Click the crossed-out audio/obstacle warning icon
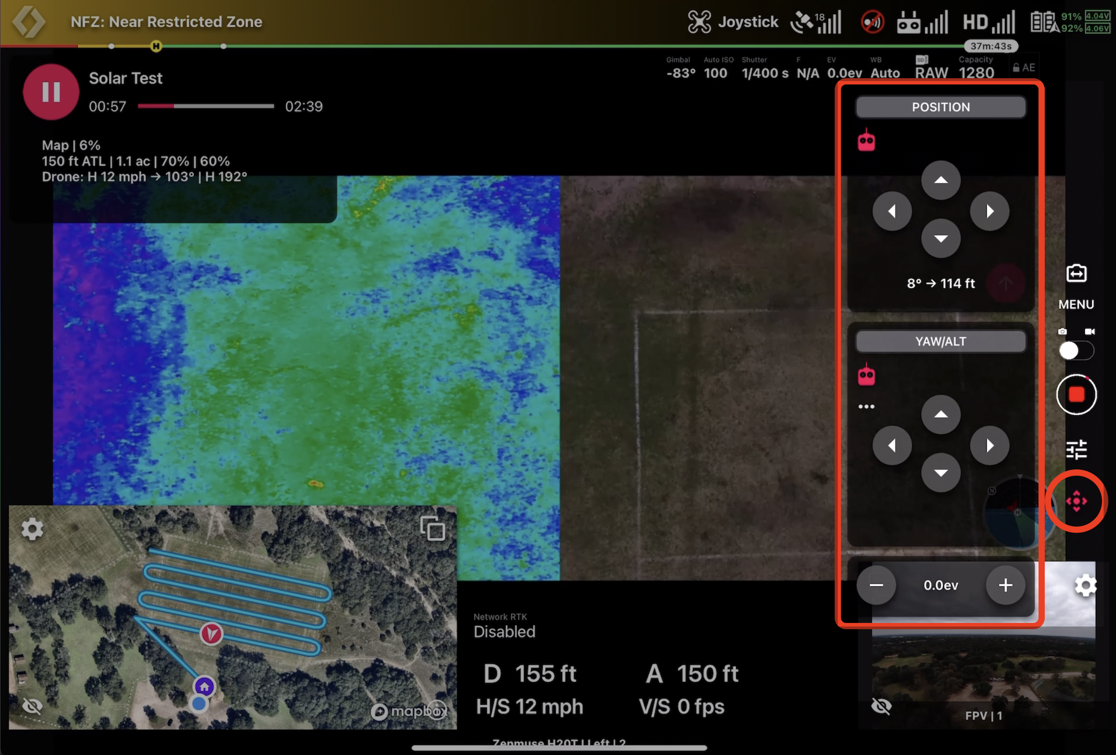The image size is (1116, 755). tap(872, 22)
